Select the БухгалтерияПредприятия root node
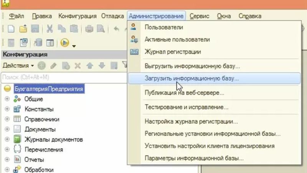Image resolution: width=307 pixels, height=173 pixels. [49, 89]
